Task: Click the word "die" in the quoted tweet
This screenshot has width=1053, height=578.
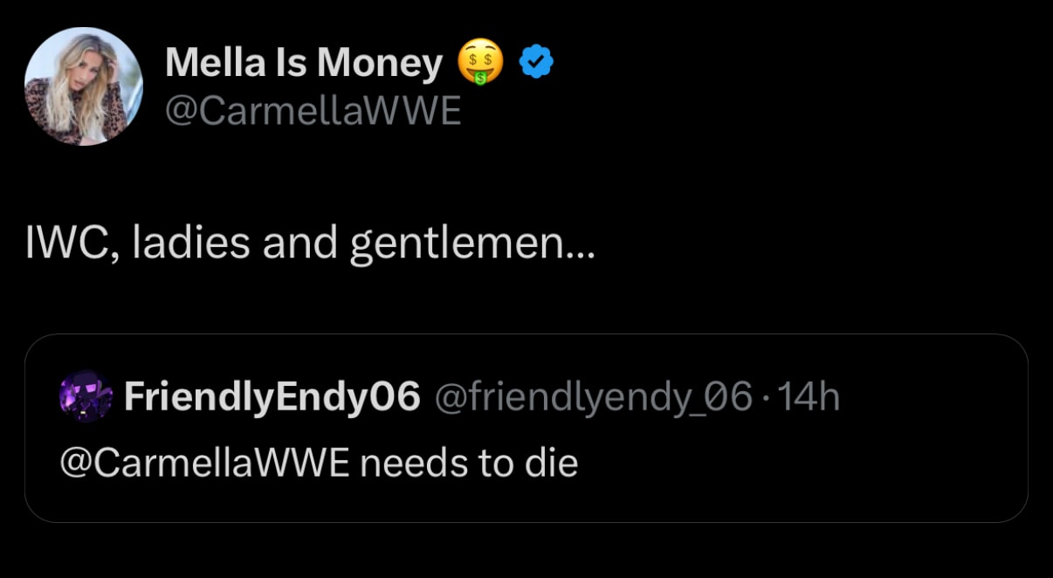Action: tap(552, 463)
